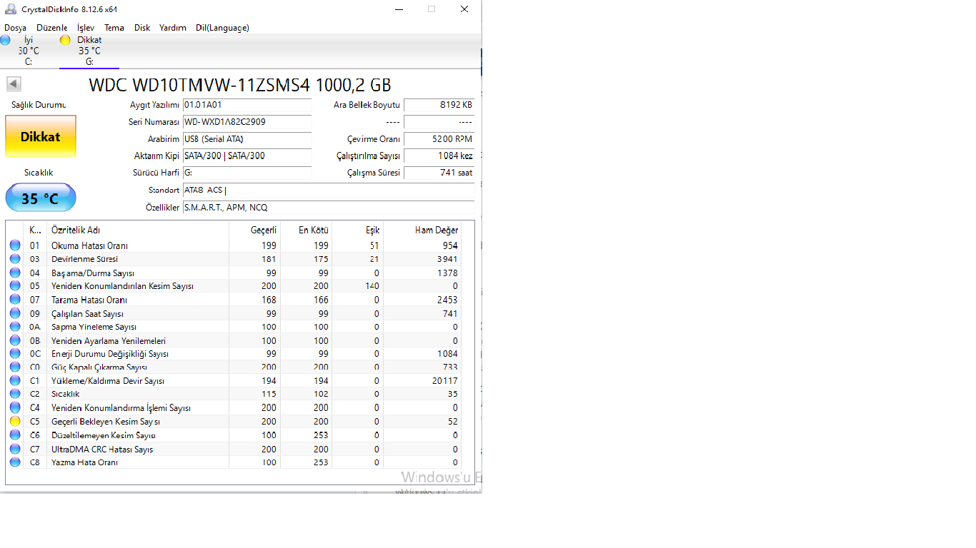Click the Sürücü Harfi G: field
This screenshot has width=976, height=548.
coord(247,173)
